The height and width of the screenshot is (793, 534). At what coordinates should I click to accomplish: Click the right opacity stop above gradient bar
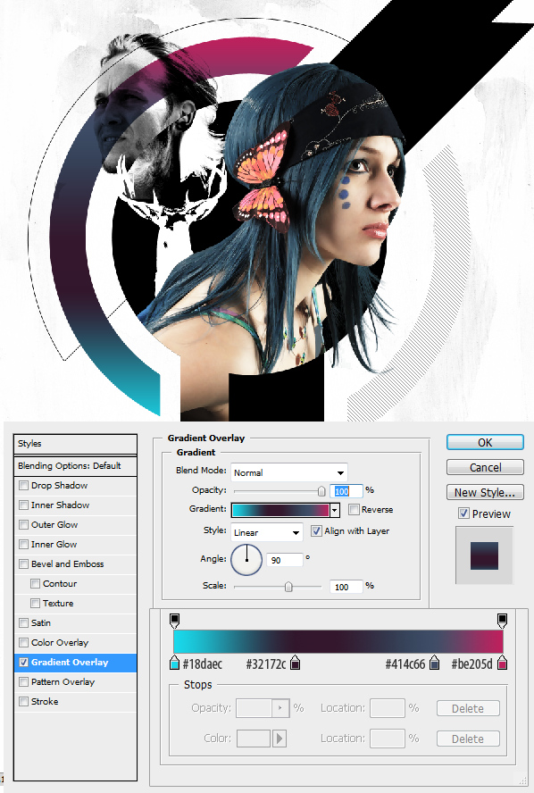coord(502,620)
